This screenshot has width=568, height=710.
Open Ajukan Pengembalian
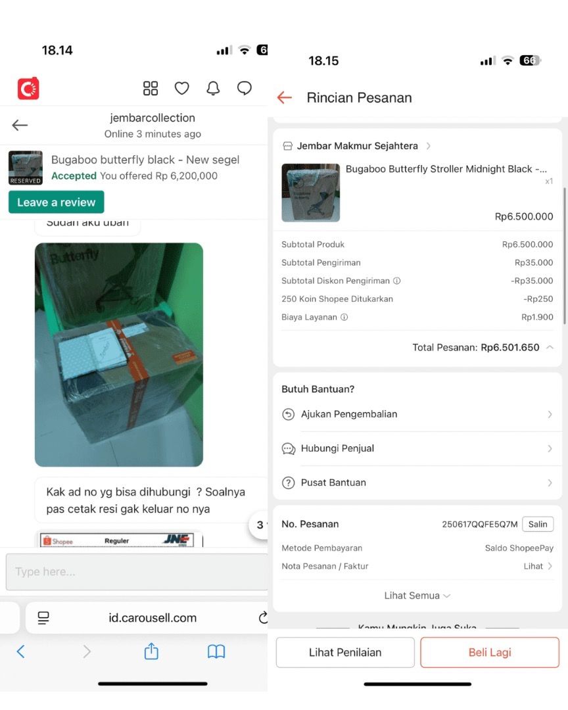[417, 414]
